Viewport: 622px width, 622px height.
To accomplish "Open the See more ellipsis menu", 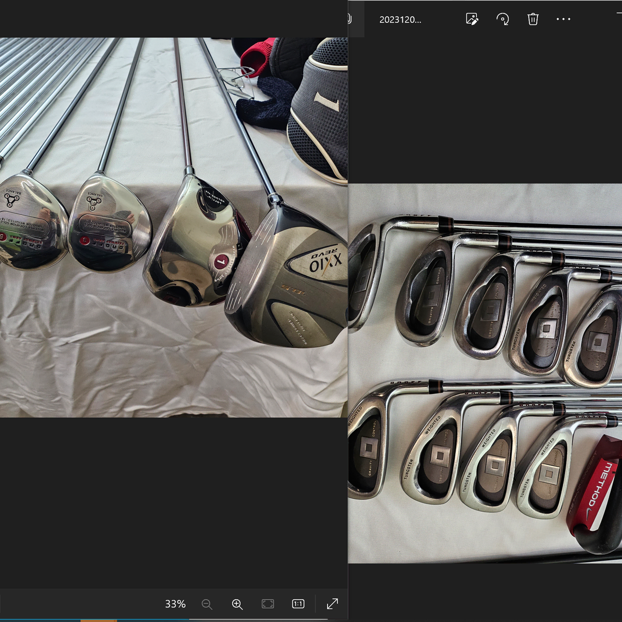I will (x=563, y=19).
